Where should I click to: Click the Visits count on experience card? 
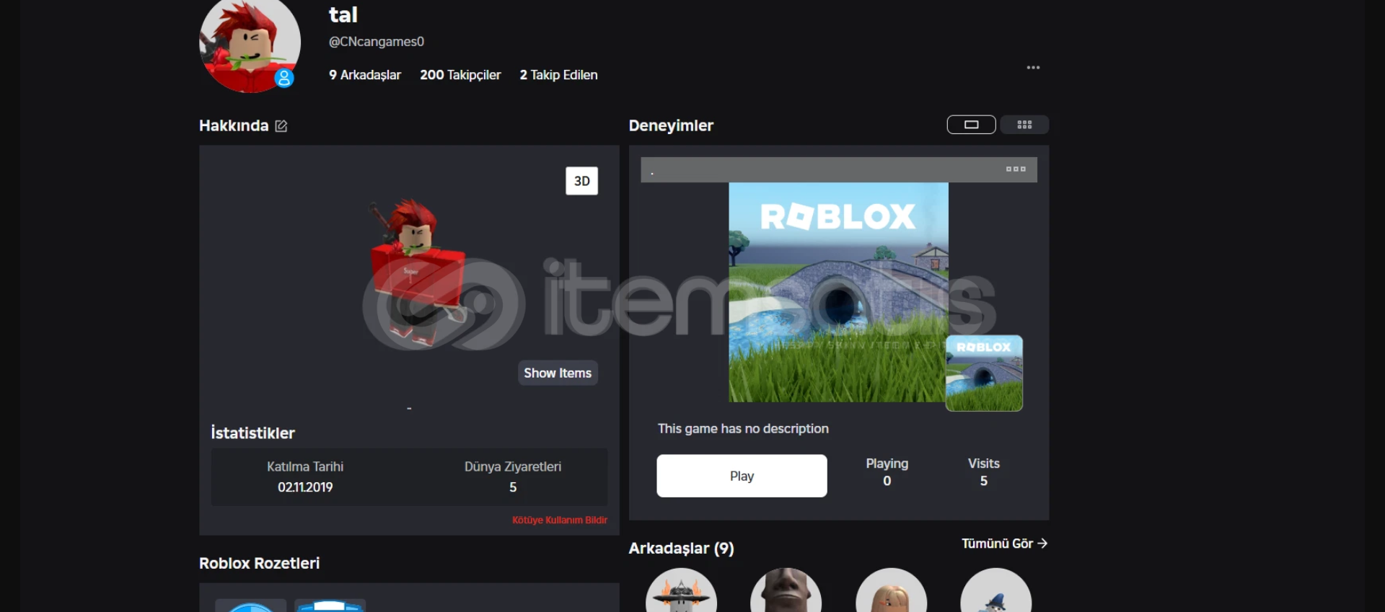pyautogui.click(x=983, y=481)
